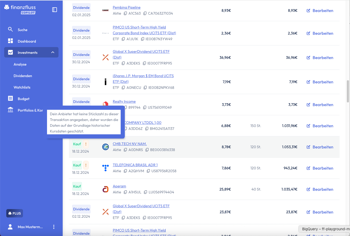This screenshot has height=236, width=350.
Task: Copy ISIN IE00B7N3YW49 in the 02.01.2025 row
Action: 143,39
